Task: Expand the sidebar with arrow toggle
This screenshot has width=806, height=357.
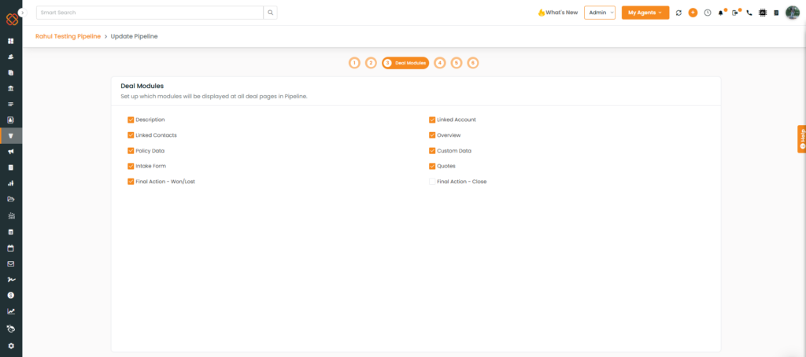Action: click(22, 13)
